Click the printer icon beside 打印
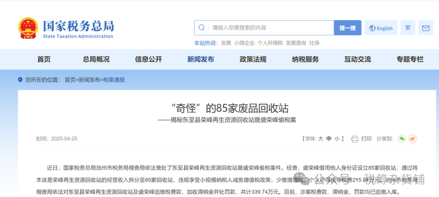Image resolution: width=439 pixels, height=197 pixels. pyautogui.click(x=355, y=139)
